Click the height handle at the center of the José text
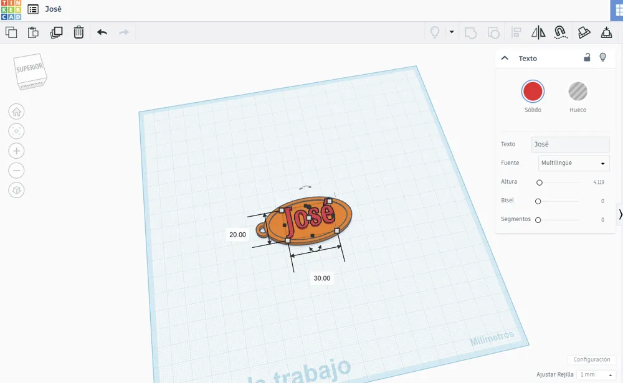The image size is (623, 383). point(309,218)
